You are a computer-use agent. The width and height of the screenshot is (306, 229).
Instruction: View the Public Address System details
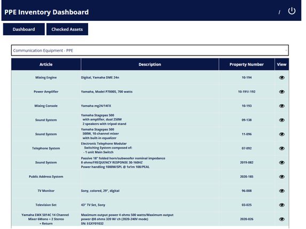pyautogui.click(x=281, y=177)
